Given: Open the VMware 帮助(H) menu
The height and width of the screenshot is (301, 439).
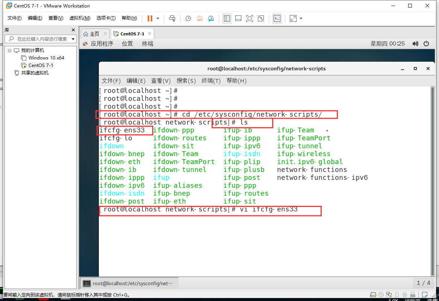Looking at the screenshot, I should (x=129, y=18).
